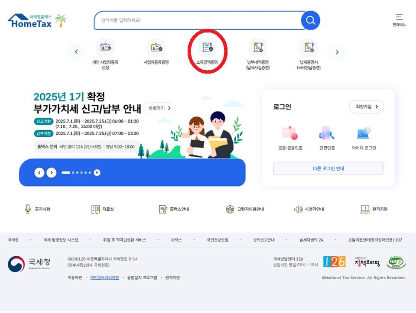
Task: Show previous quick-service icons with left arrow
Action: click(77, 52)
